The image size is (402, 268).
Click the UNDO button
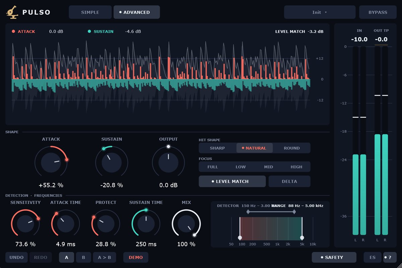point(16,257)
